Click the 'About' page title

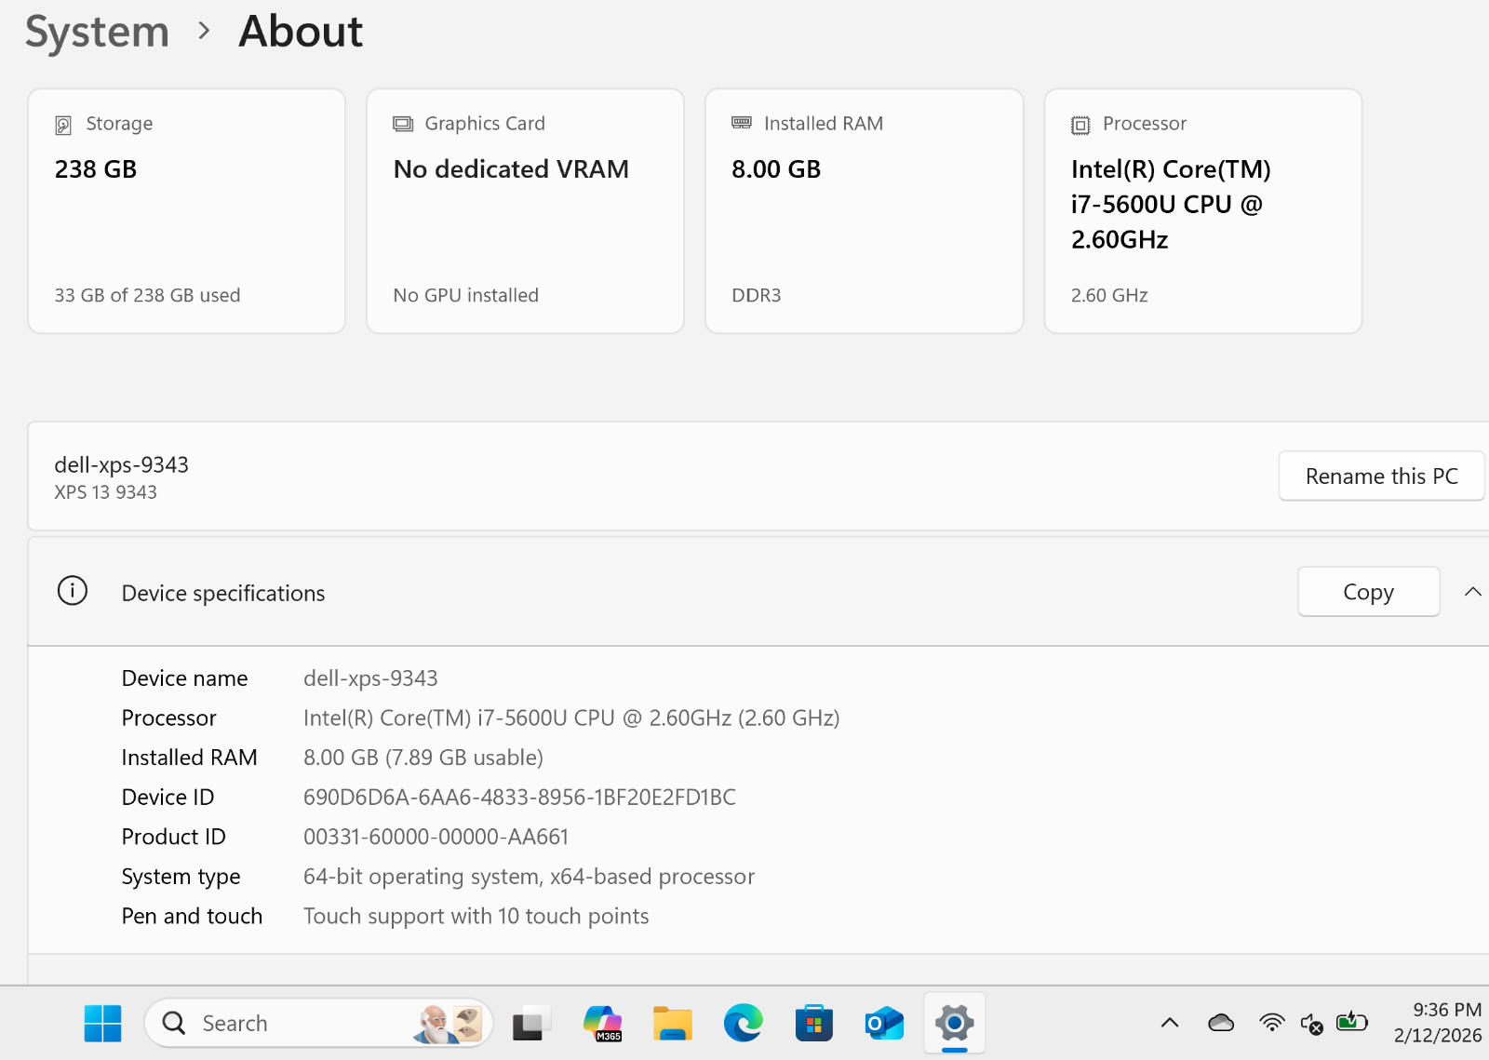click(301, 32)
